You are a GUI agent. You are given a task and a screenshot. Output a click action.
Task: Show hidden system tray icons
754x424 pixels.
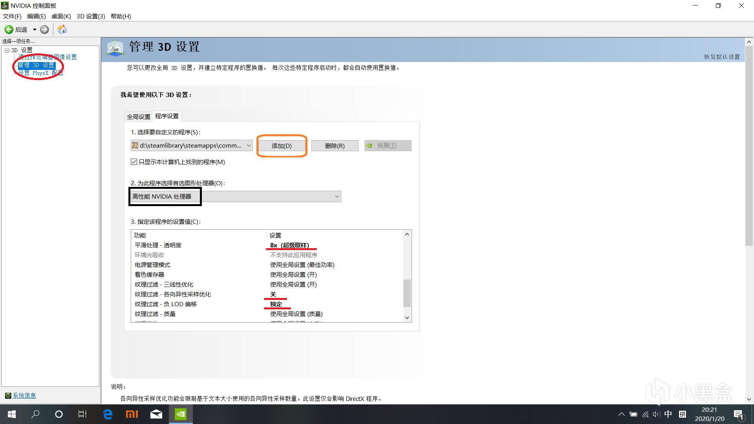[621, 414]
